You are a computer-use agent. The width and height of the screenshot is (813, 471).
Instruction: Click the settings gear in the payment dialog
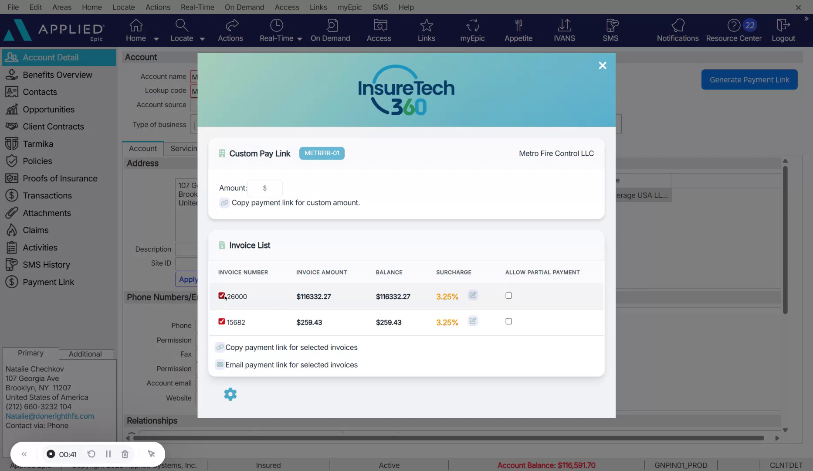click(x=230, y=394)
